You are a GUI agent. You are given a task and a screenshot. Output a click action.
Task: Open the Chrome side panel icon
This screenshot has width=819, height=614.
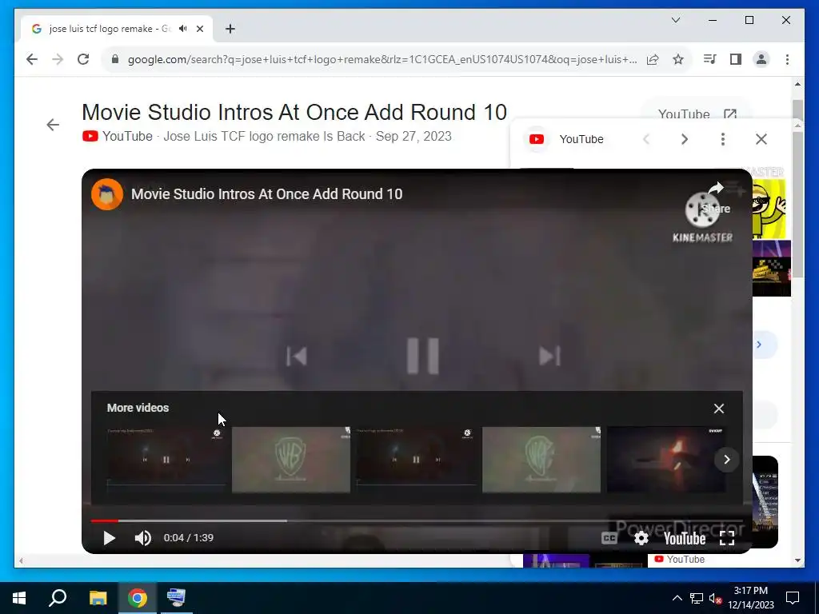pos(736,59)
